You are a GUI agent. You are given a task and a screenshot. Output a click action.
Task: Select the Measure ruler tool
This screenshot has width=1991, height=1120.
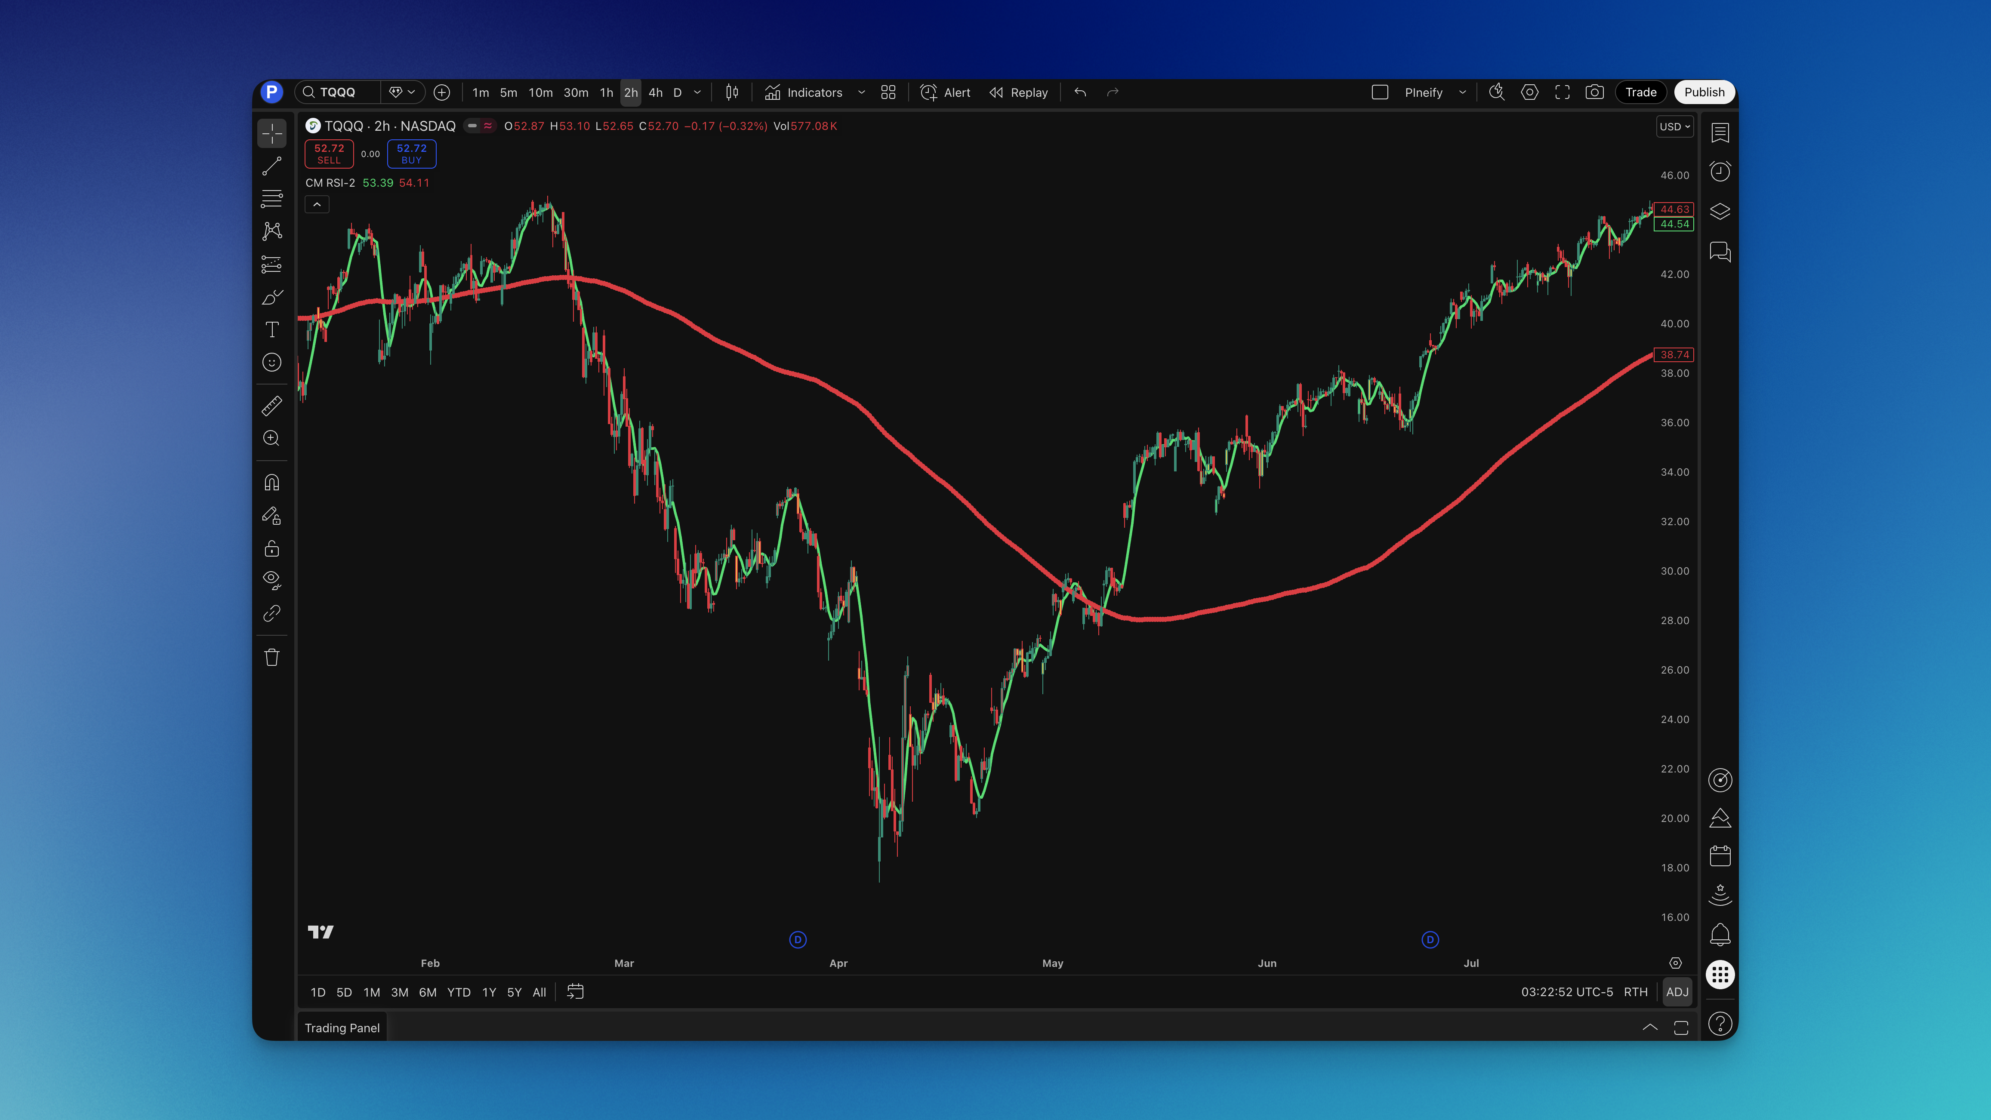[272, 406]
